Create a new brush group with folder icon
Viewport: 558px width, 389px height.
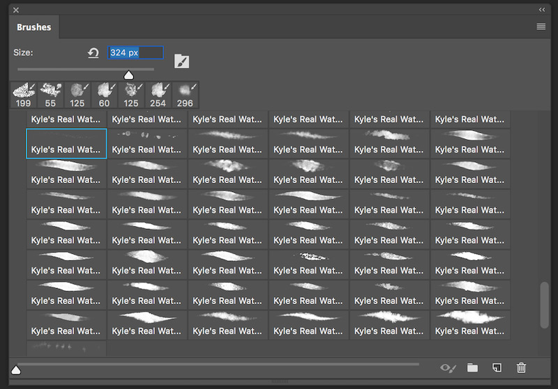click(472, 367)
